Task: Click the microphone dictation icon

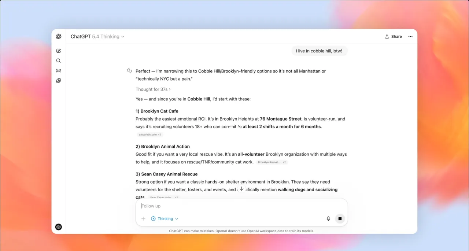Action: (x=328, y=219)
